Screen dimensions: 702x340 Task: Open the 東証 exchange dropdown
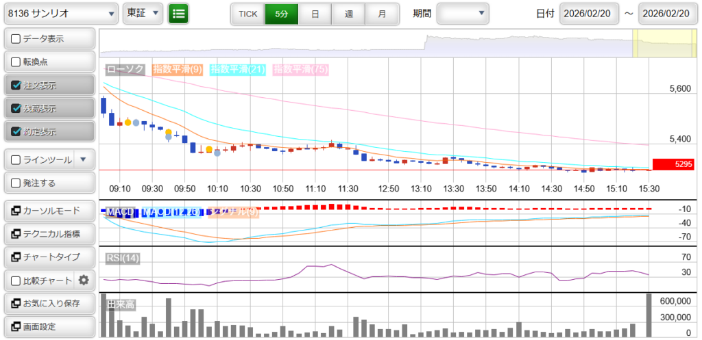143,13
